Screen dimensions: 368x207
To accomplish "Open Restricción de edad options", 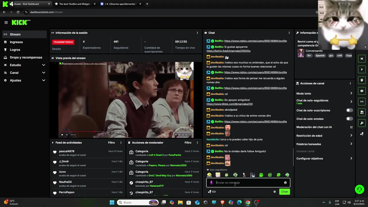I will pyautogui.click(x=324, y=136).
